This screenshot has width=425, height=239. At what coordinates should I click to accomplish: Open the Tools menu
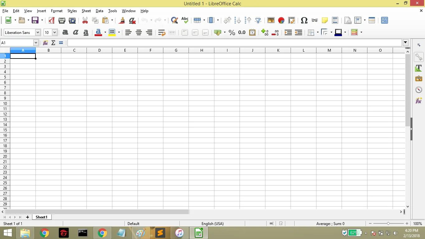pos(113,11)
